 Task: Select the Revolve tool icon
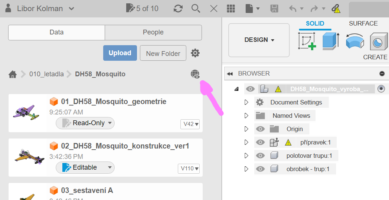pyautogui.click(x=355, y=41)
